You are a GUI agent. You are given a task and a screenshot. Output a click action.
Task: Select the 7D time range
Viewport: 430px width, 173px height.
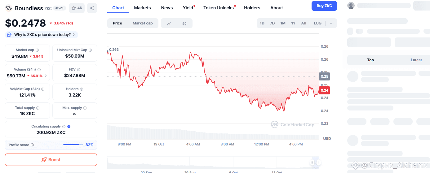coord(272,23)
